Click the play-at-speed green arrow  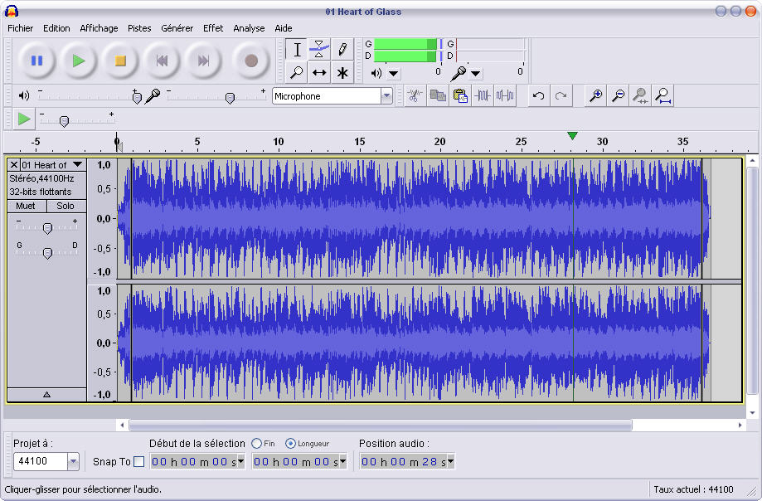coord(24,119)
